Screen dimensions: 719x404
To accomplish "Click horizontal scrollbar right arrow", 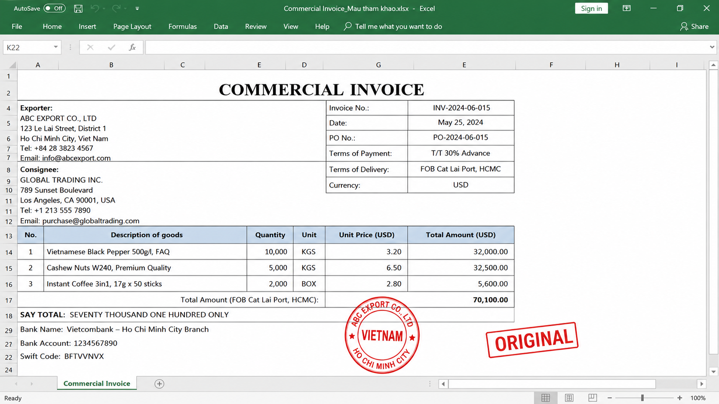I will 702,384.
